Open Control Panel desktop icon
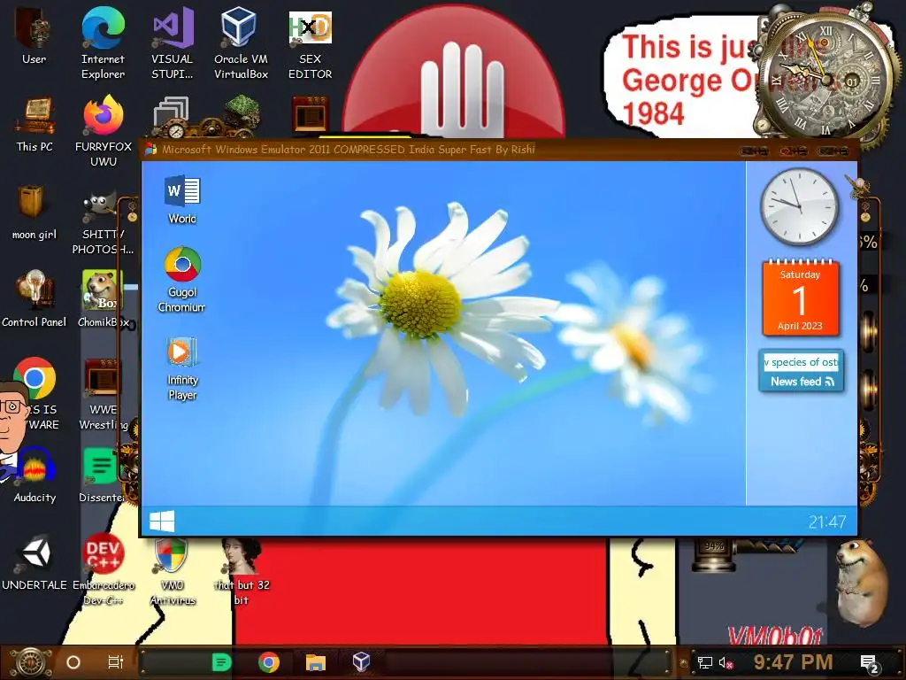 [35, 299]
